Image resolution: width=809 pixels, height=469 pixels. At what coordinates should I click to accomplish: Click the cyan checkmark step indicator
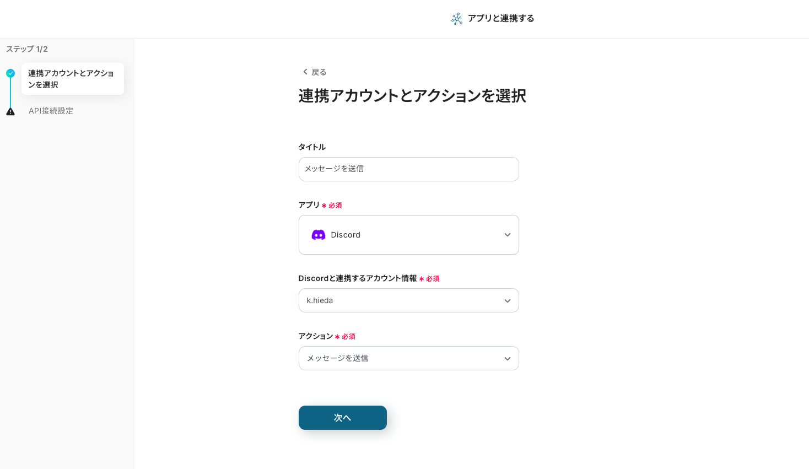point(10,73)
